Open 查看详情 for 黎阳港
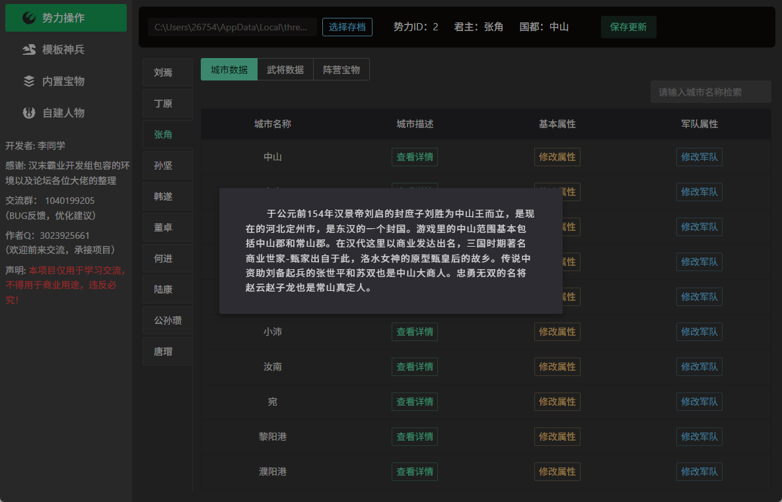 (x=414, y=437)
